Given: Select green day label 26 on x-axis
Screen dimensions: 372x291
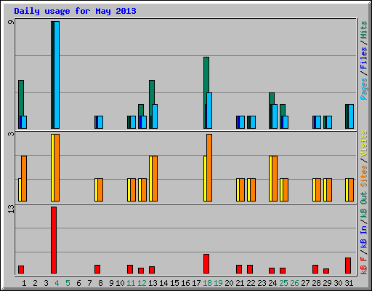Looking at the screenshot, I should point(294,283).
